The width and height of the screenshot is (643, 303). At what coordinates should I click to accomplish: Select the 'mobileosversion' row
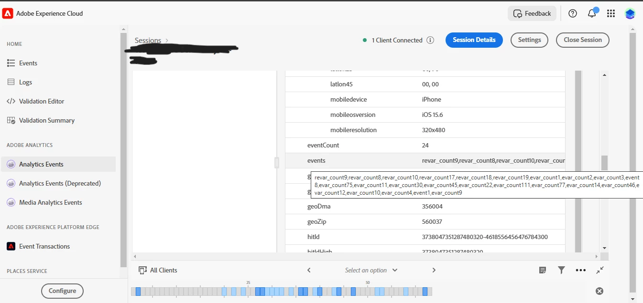(425, 115)
